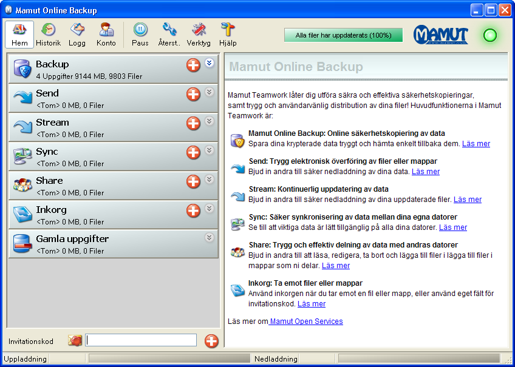Expand the Share section chevron
The width and height of the screenshot is (515, 367).
tap(209, 179)
